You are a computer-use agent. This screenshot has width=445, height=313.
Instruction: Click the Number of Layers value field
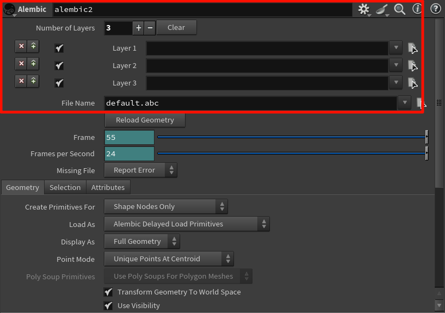click(x=118, y=28)
